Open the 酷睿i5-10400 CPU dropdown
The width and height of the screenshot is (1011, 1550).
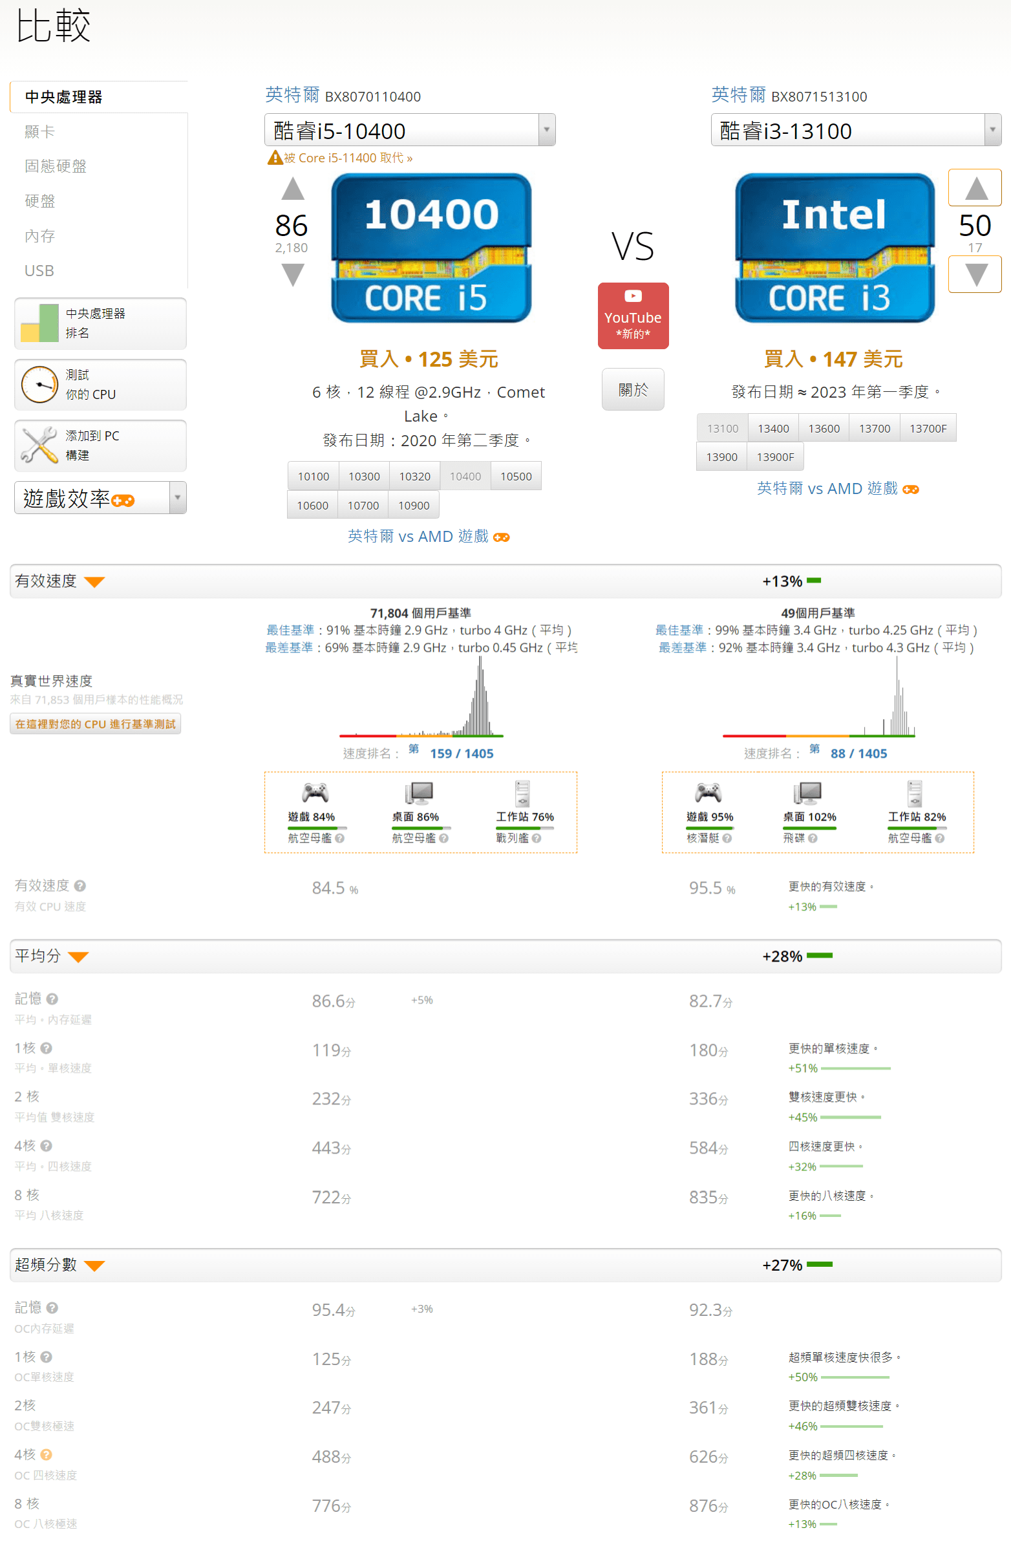point(409,130)
